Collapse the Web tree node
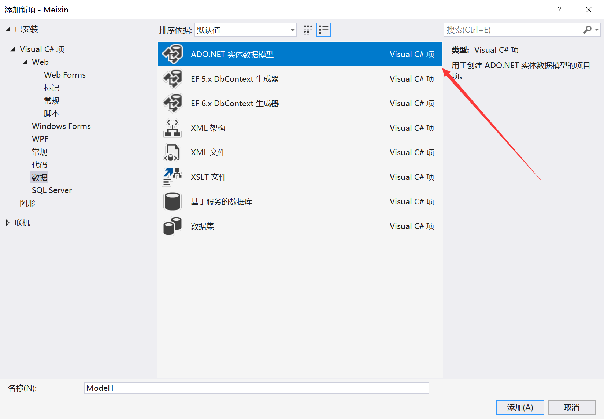 [x=25, y=62]
